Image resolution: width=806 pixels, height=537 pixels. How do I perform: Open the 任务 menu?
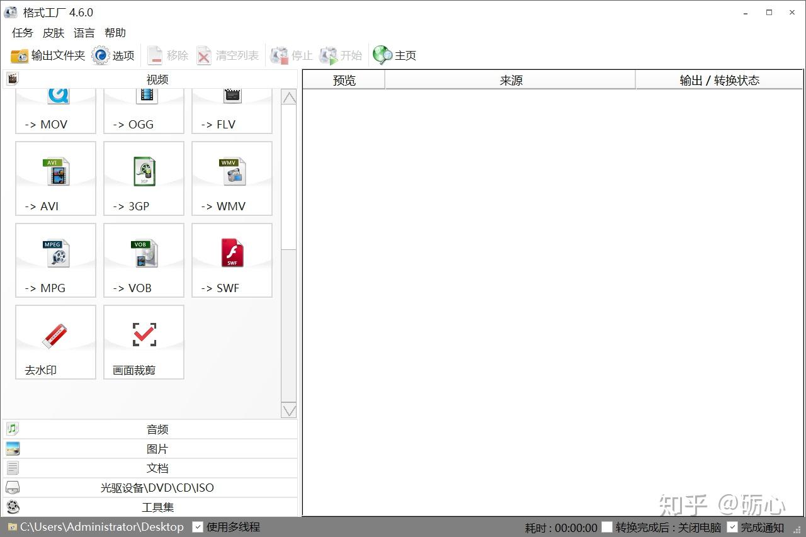[x=23, y=33]
